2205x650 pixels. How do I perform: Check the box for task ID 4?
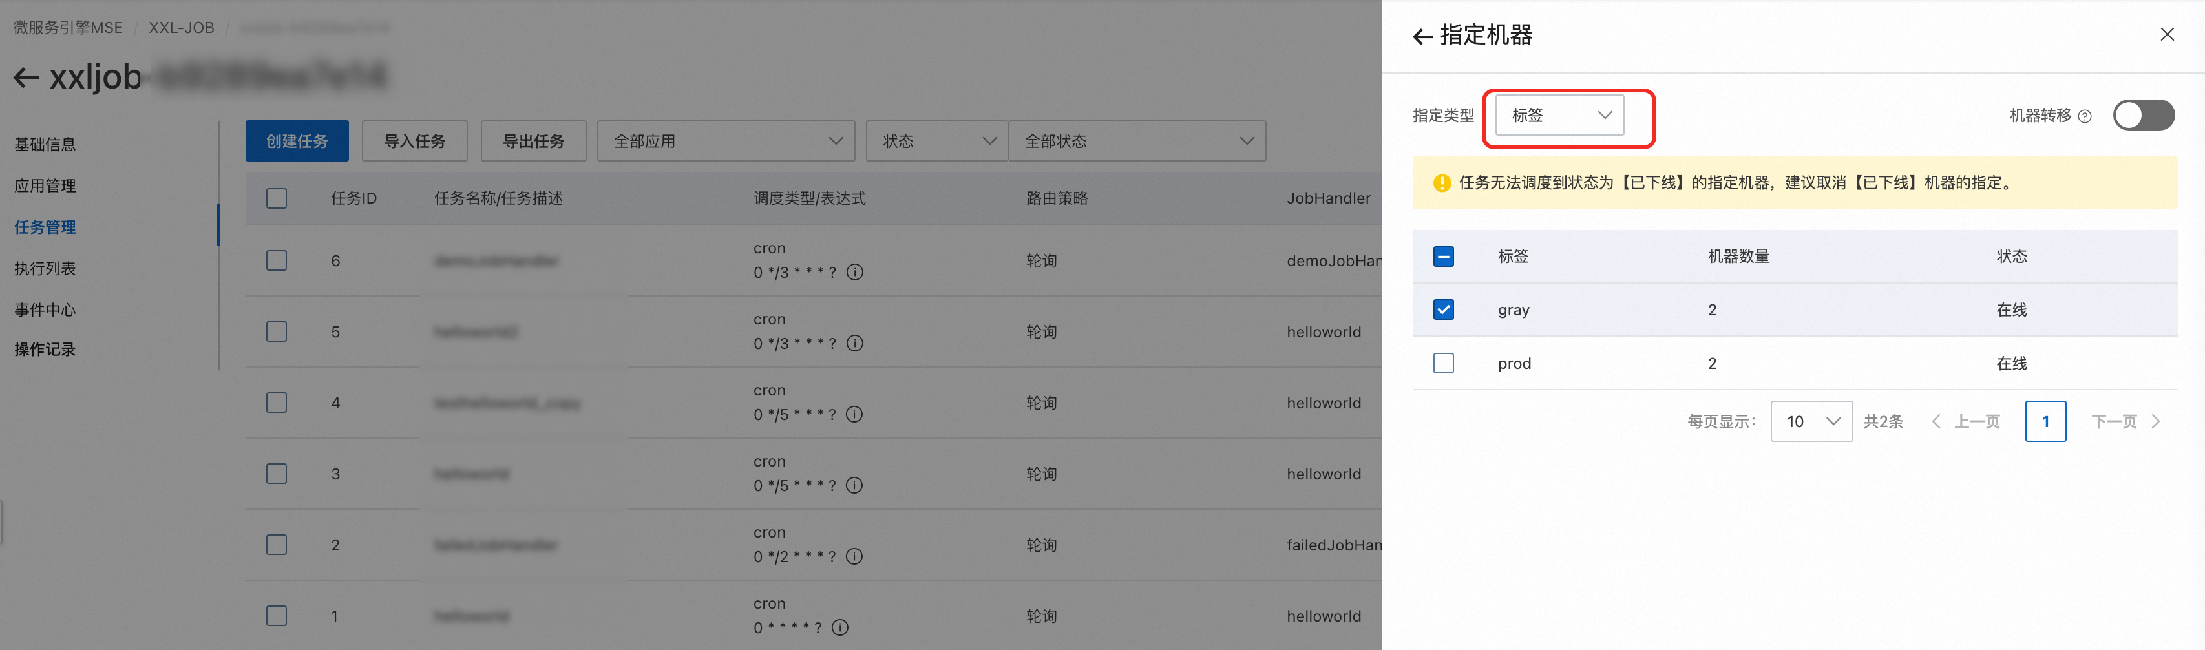point(277,402)
